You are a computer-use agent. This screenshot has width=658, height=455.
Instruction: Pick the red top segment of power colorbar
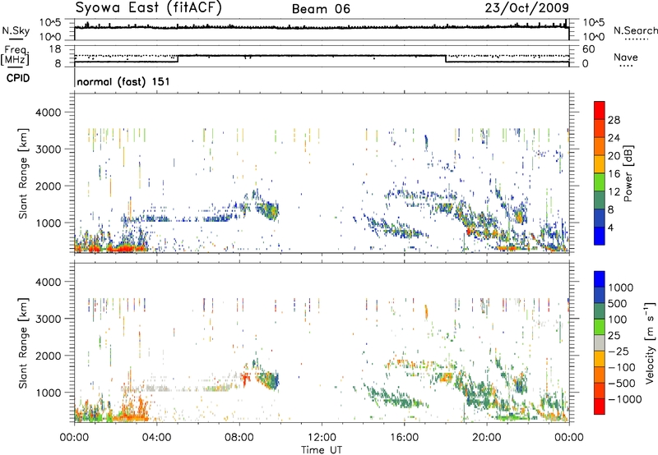tap(600, 110)
